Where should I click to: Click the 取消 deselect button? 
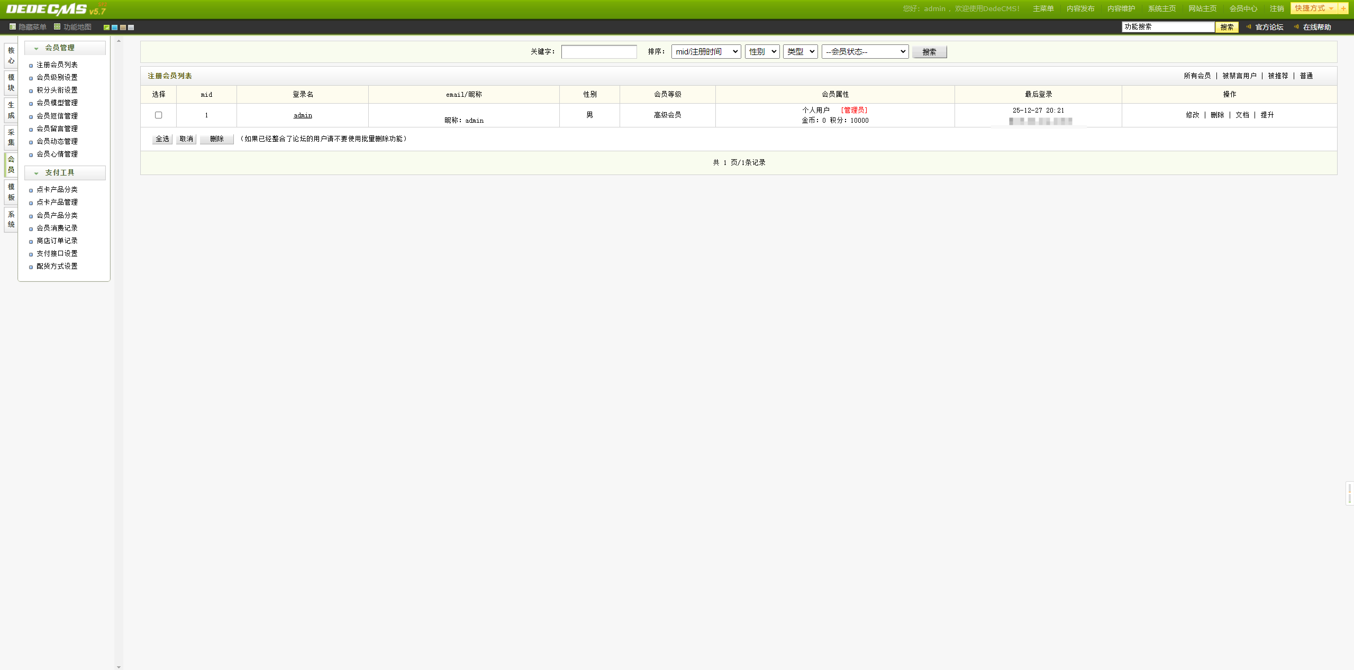(x=186, y=139)
